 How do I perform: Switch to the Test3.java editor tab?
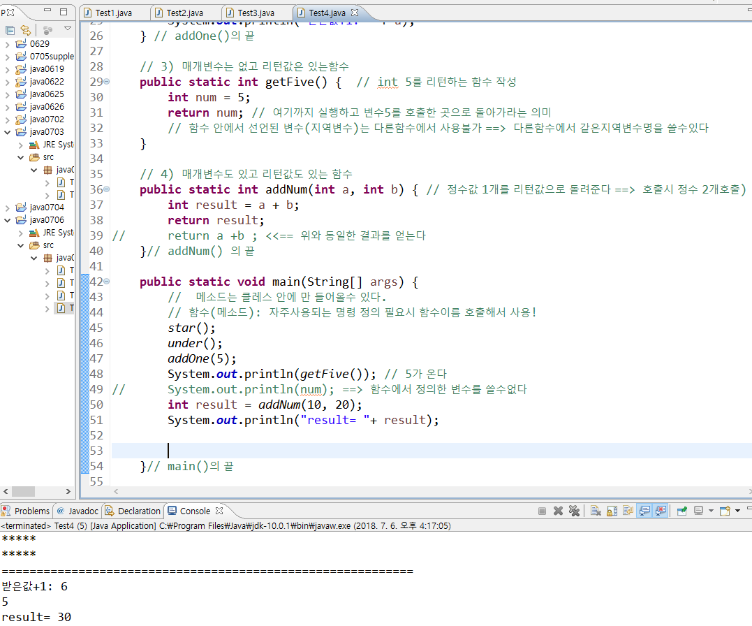tap(256, 13)
